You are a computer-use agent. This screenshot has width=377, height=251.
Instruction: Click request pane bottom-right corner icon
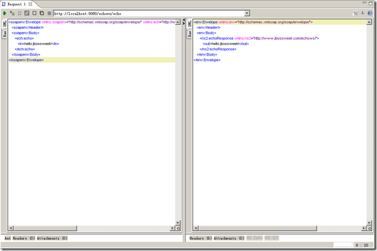coord(178,228)
